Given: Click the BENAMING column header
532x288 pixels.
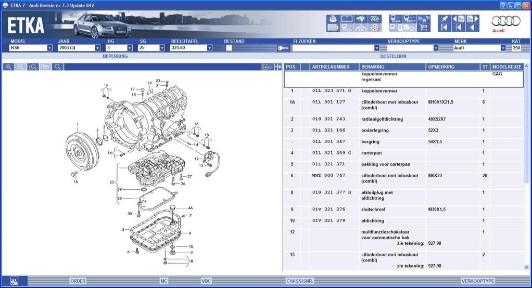Looking at the screenshot, I should 392,67.
